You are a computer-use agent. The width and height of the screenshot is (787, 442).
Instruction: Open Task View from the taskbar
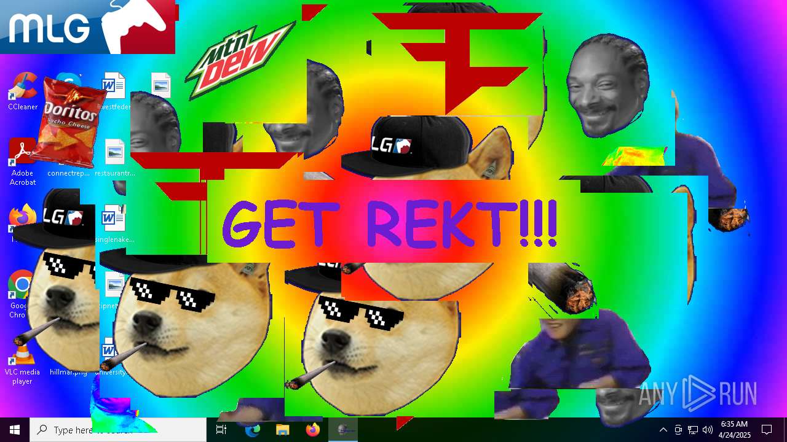click(221, 430)
